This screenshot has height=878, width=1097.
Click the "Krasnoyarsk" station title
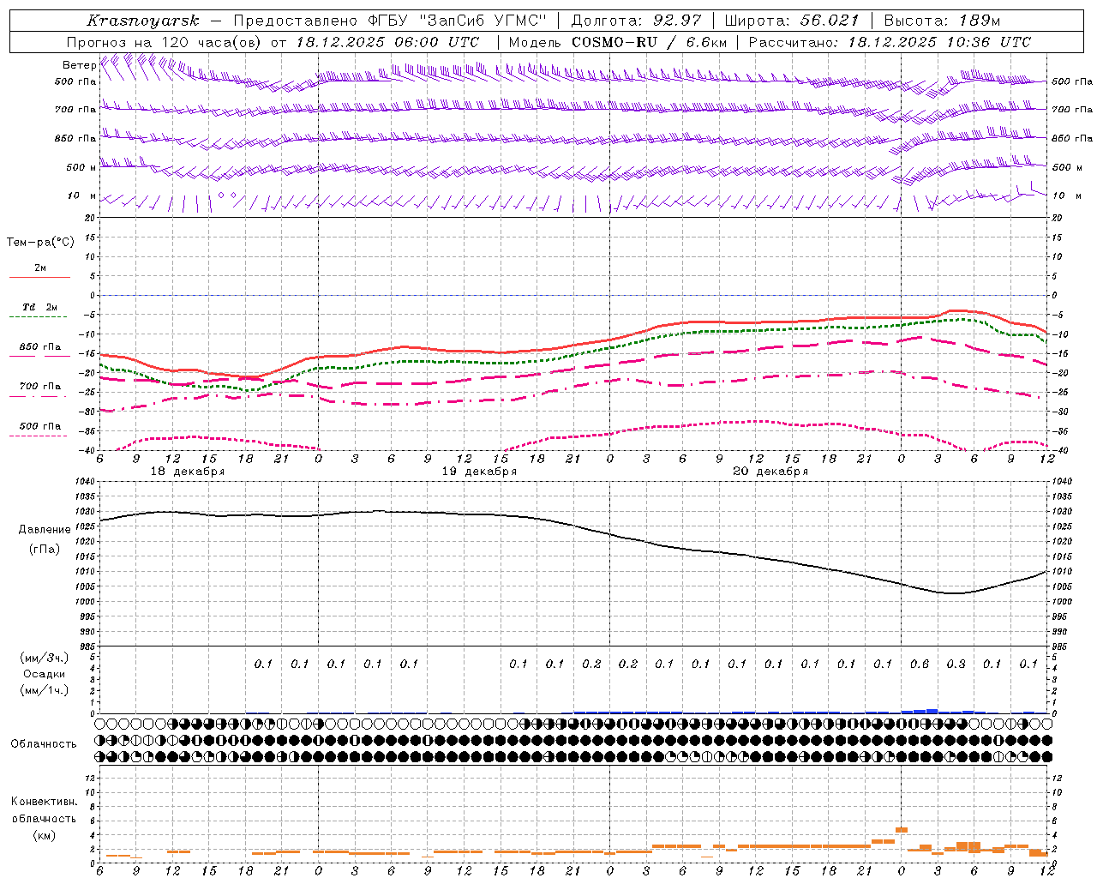[x=142, y=21]
